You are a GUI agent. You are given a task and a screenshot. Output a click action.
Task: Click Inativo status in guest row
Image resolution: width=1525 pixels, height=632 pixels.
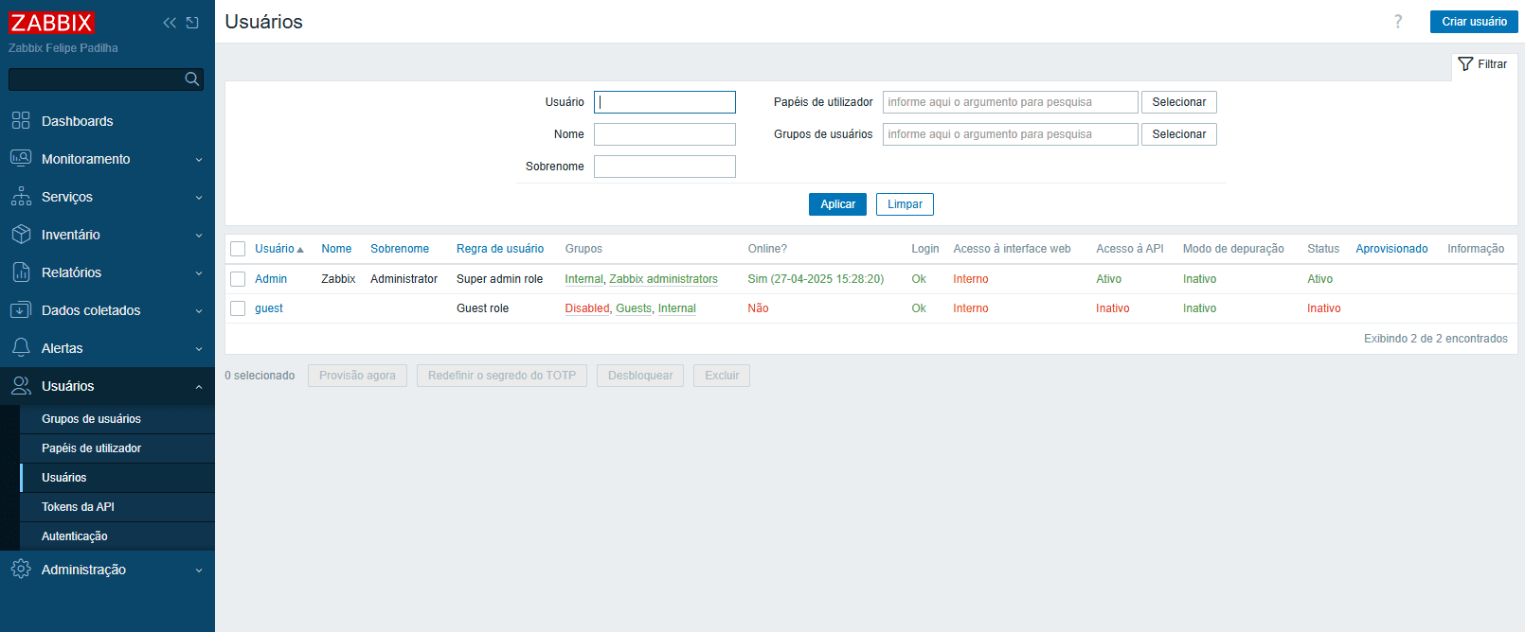pyautogui.click(x=1323, y=308)
